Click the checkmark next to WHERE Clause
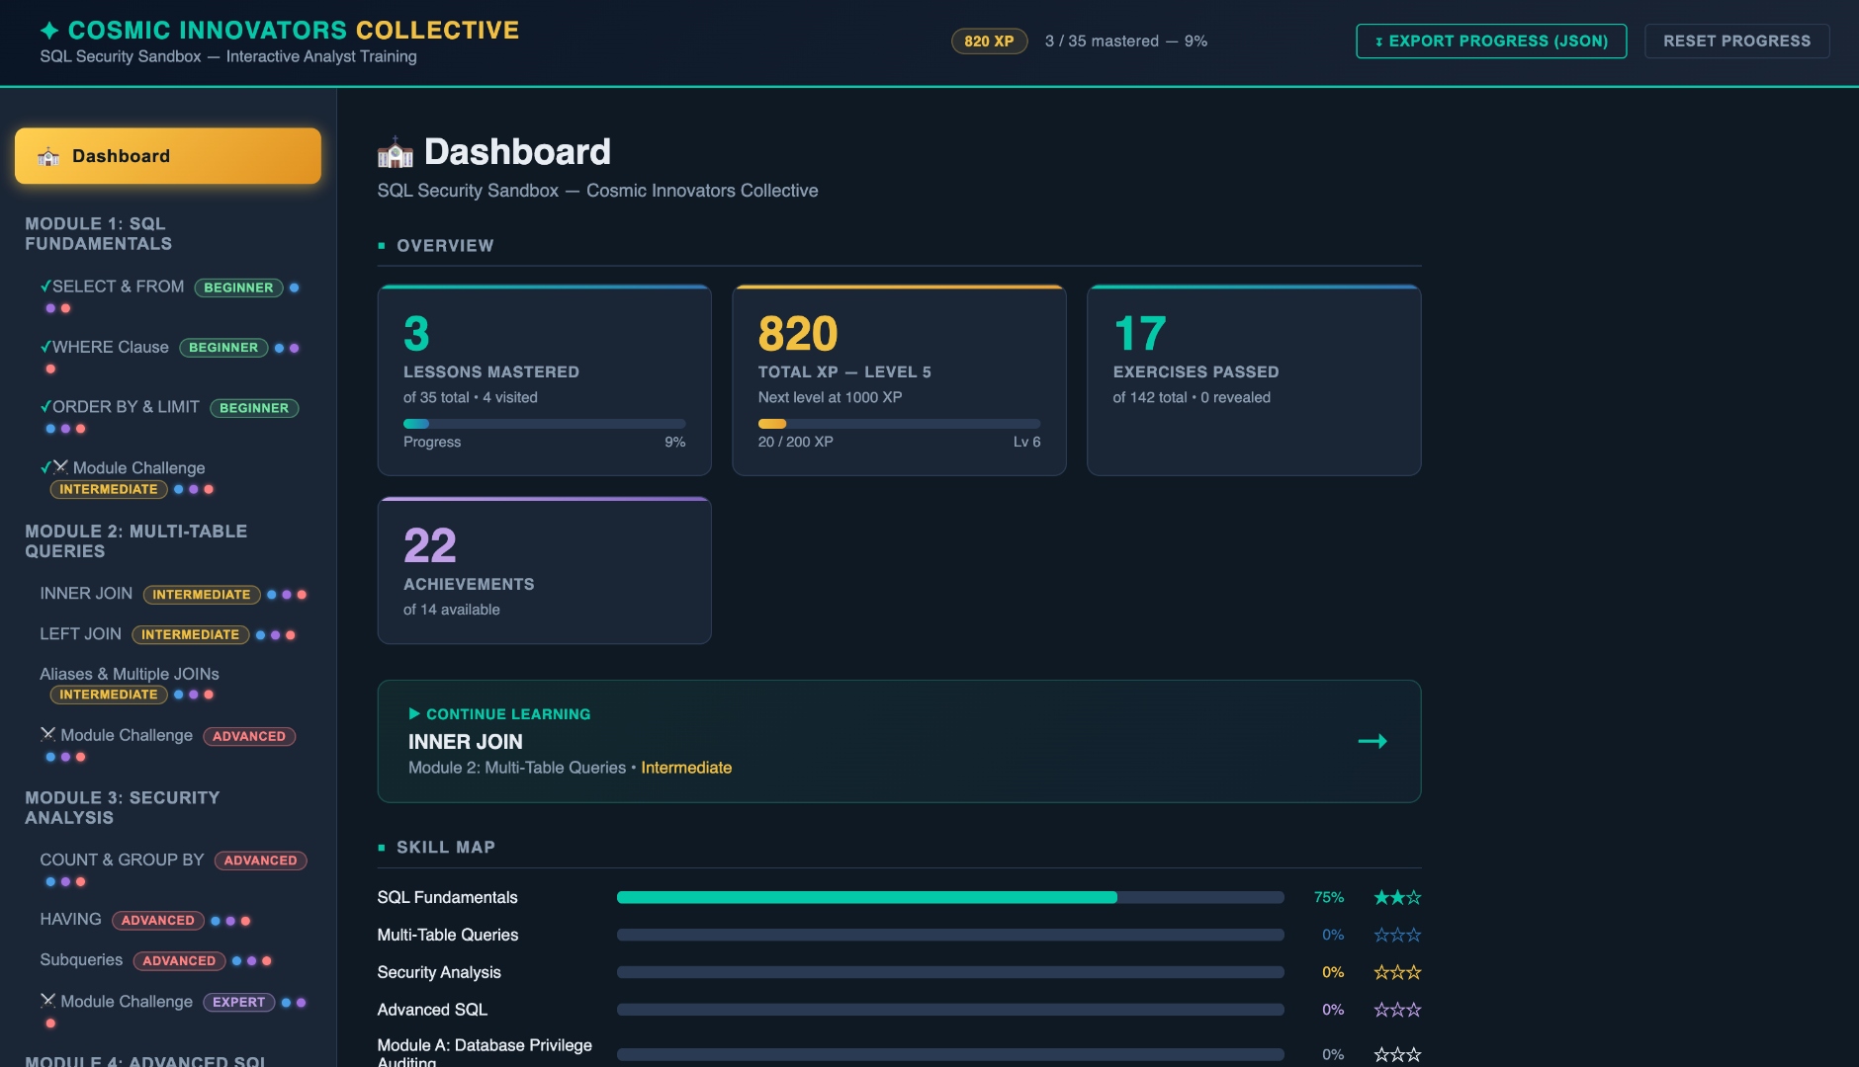Image resolution: width=1859 pixels, height=1067 pixels. [45, 347]
